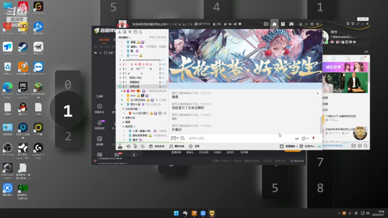The image size is (388, 218).
Task: Click the emoji gamepad icon in chat input
Action: pos(174,138)
